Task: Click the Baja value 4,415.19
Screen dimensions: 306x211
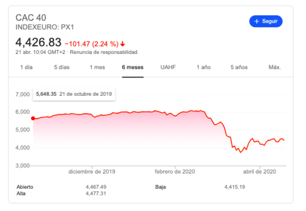Action: point(235,187)
